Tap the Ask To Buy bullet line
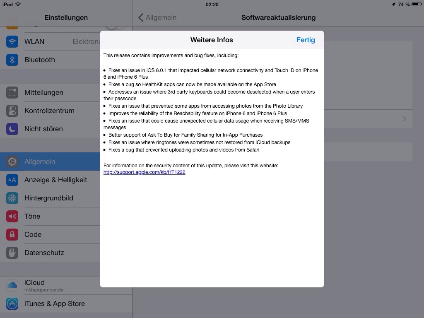The height and width of the screenshot is (318, 424). pyautogui.click(x=183, y=135)
